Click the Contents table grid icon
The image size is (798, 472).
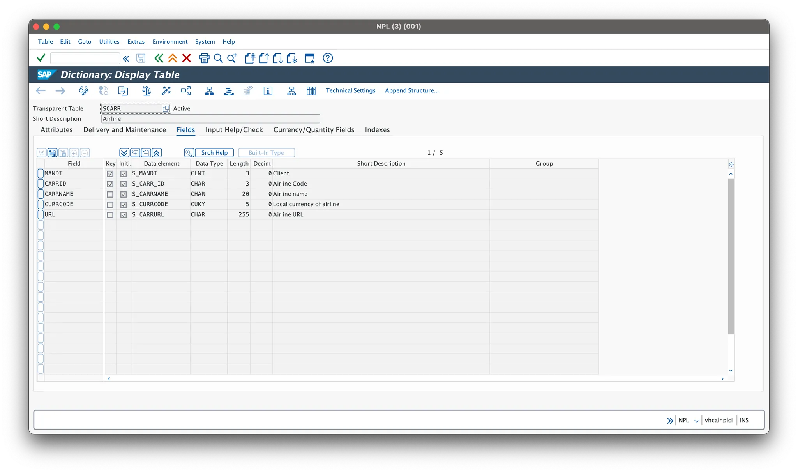[311, 91]
